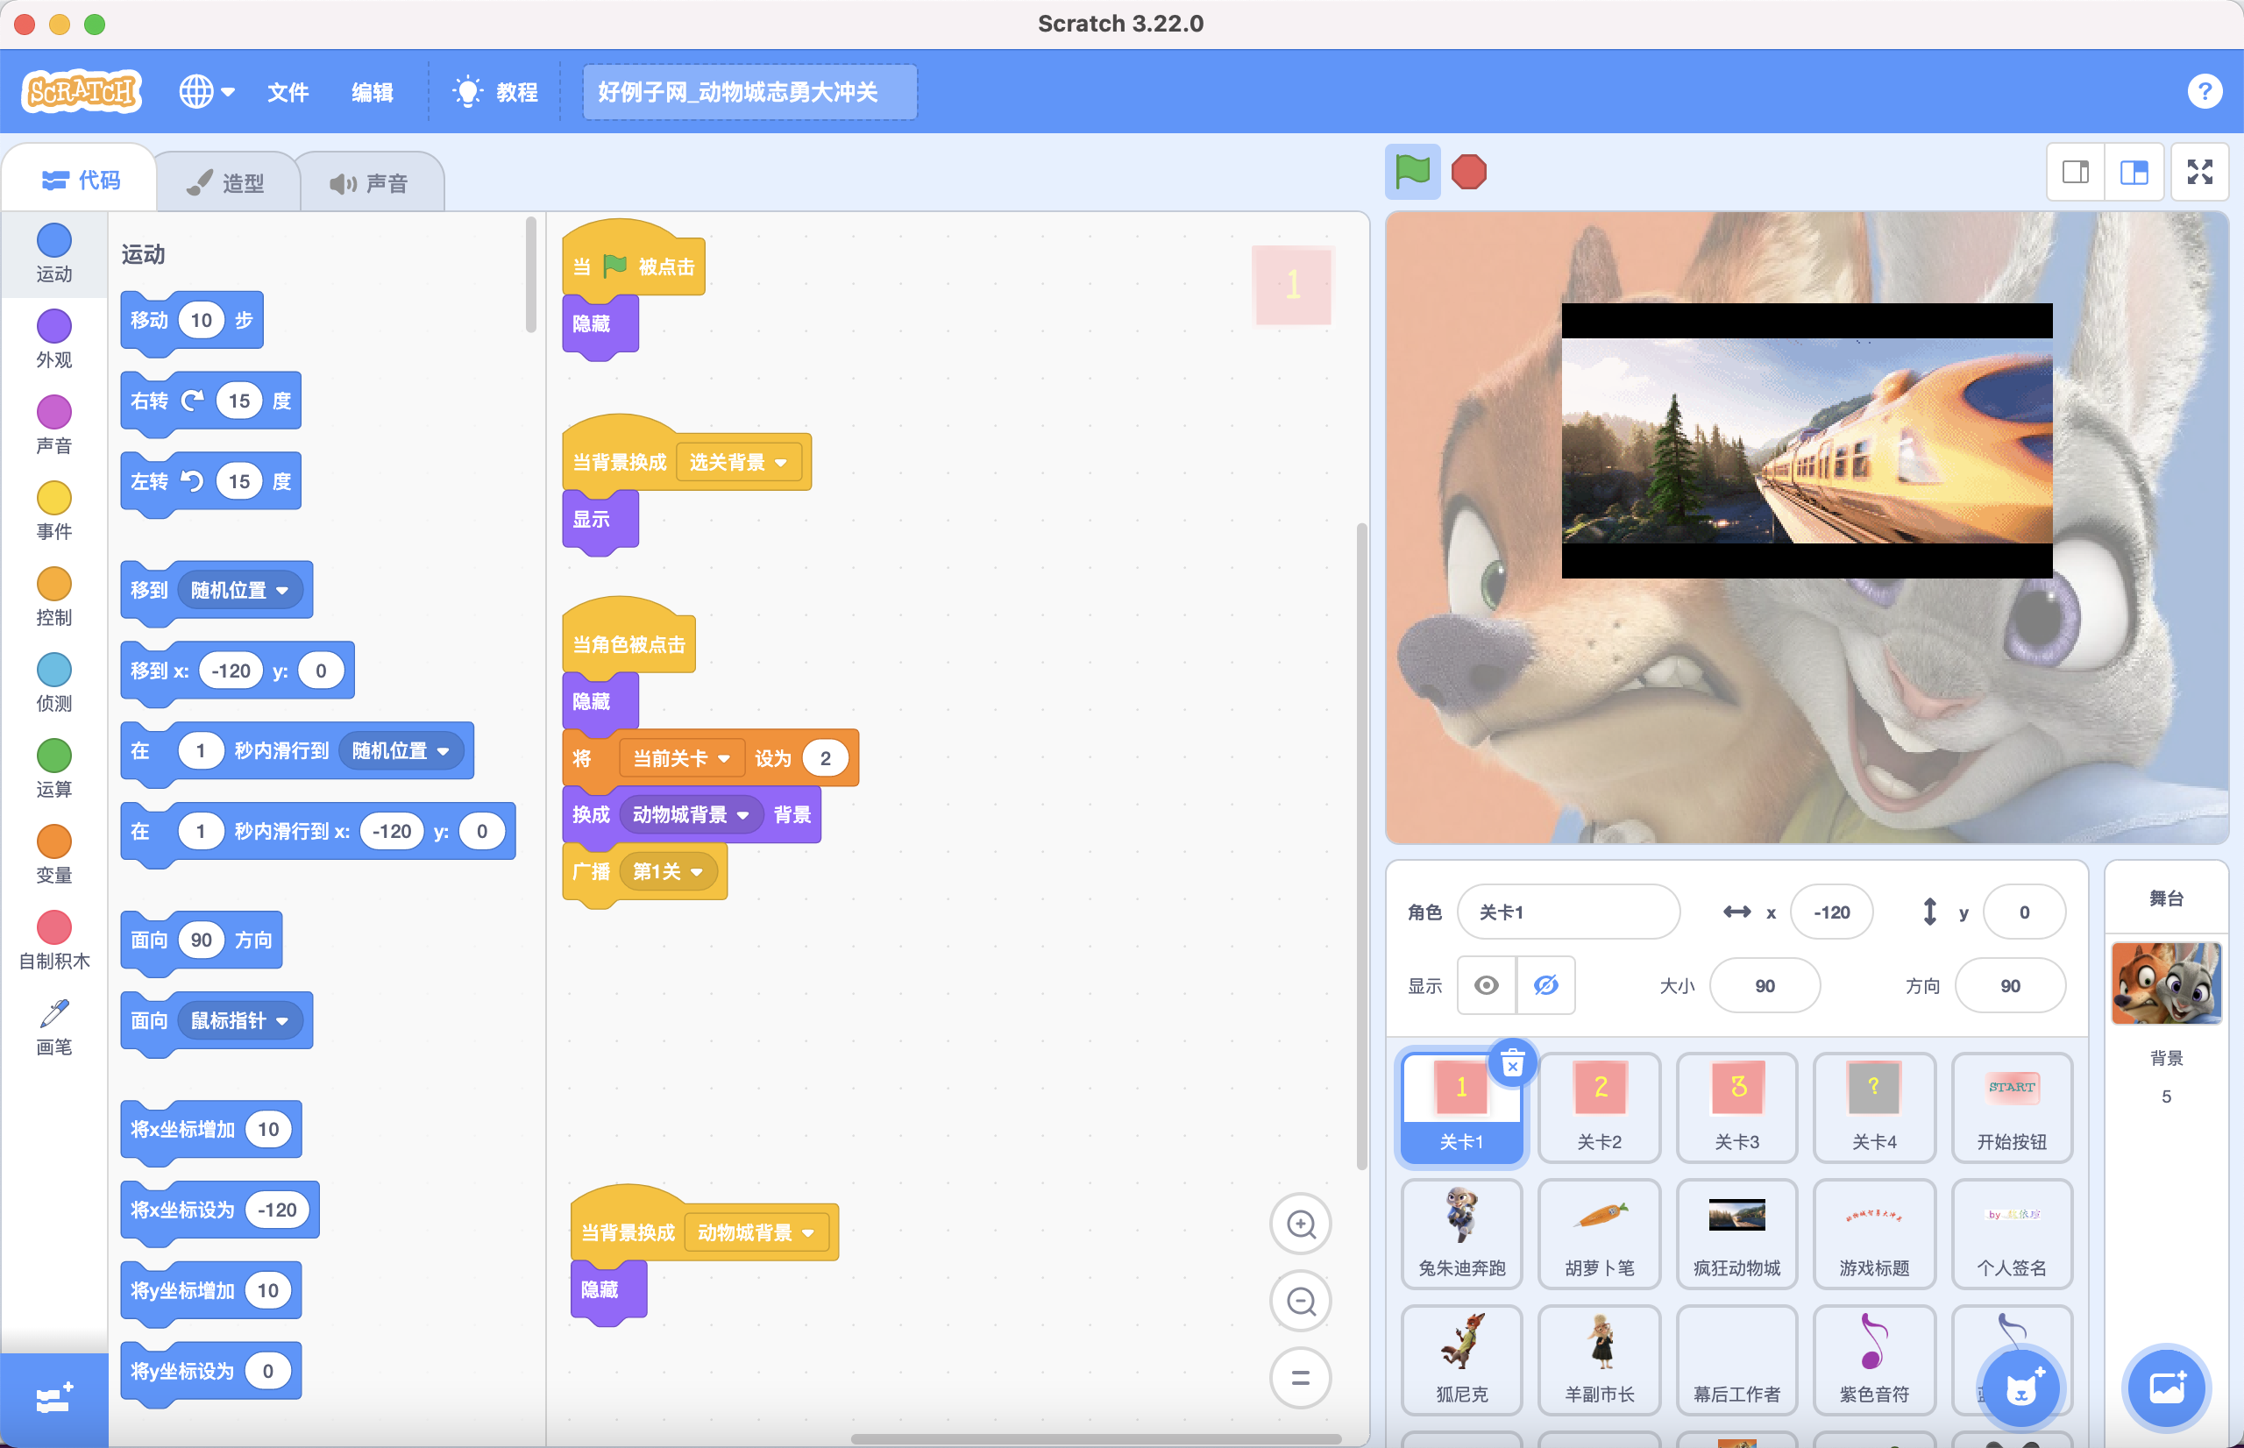
Task: Select the 声音 sound category
Action: (x=53, y=425)
